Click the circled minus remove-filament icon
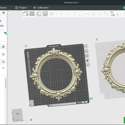125x125 pixels. coord(3,54)
